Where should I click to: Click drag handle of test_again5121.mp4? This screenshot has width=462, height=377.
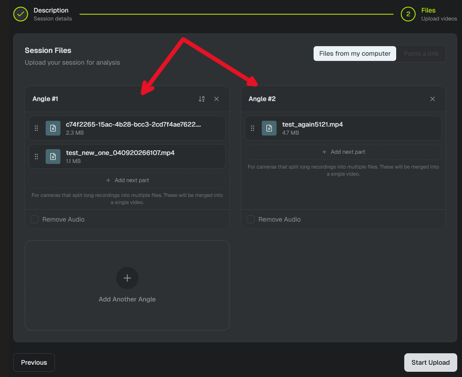253,128
